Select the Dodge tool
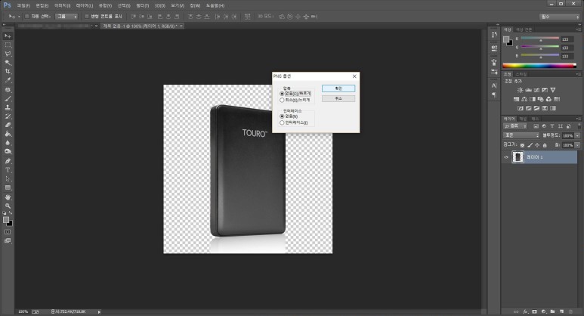This screenshot has width=584, height=316. 8,152
